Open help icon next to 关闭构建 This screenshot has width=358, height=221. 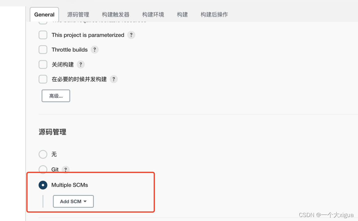[x=80, y=64]
